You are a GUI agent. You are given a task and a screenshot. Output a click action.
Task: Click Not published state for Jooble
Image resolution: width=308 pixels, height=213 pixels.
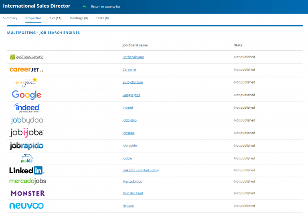click(244, 158)
